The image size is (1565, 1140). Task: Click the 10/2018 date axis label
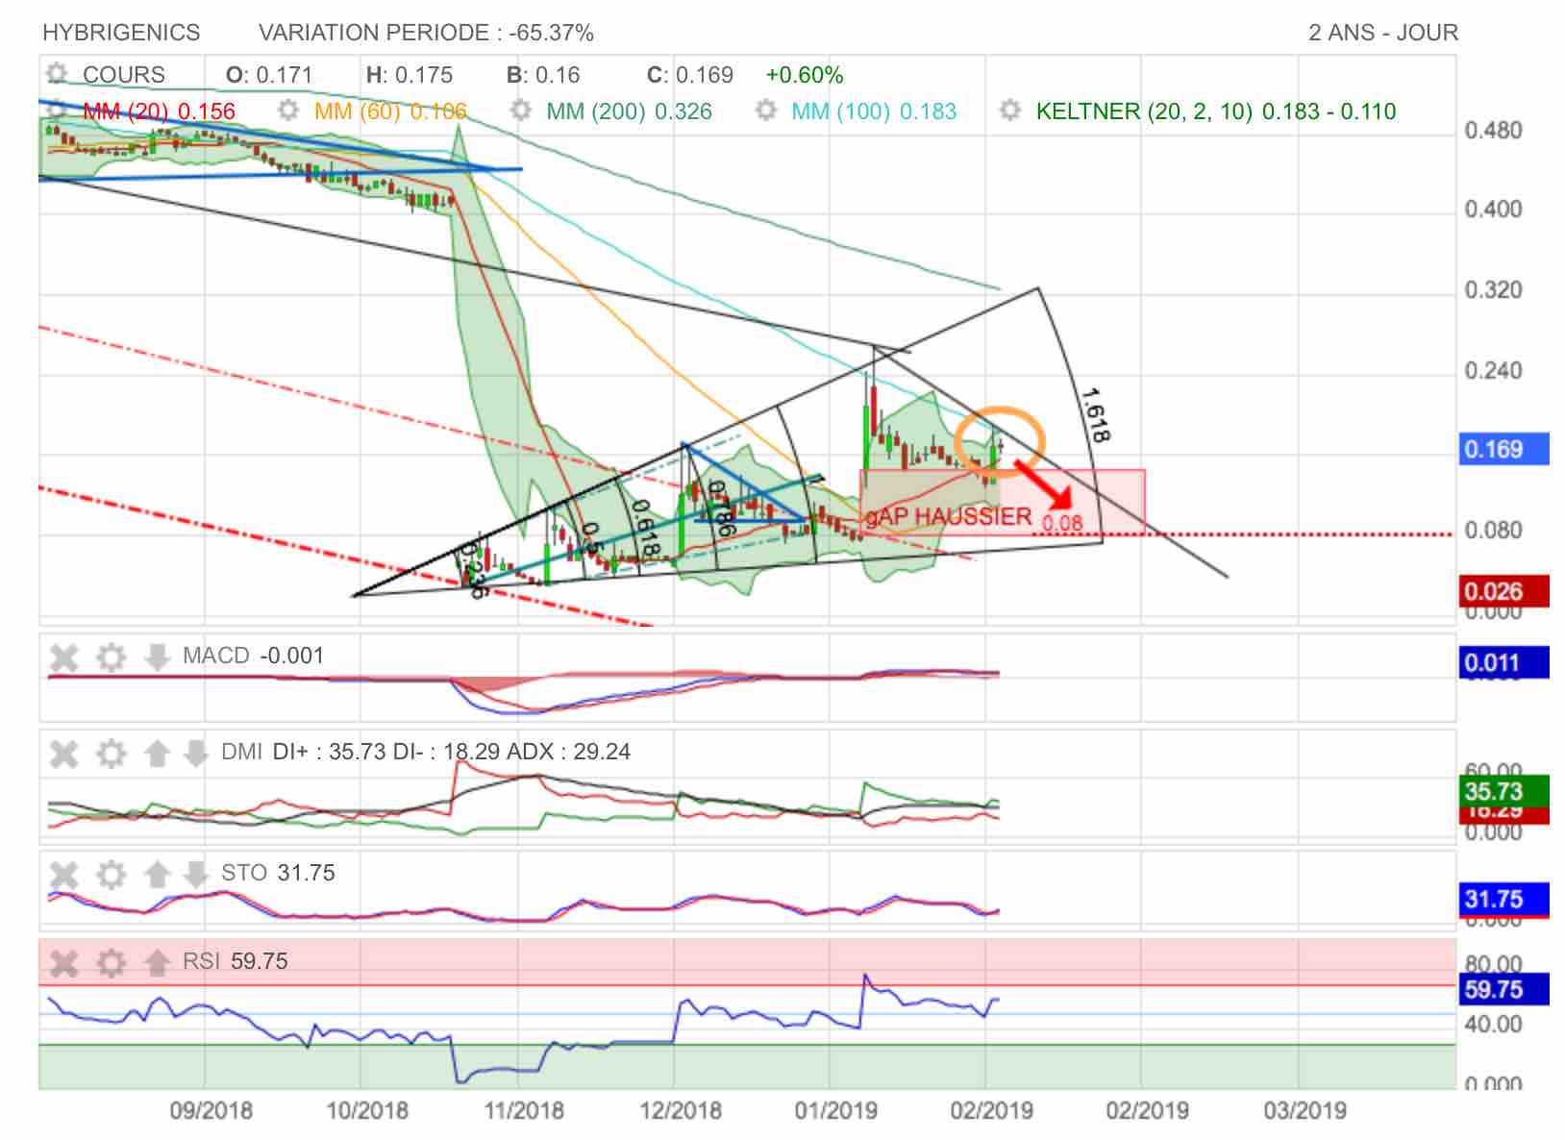coord(367,1111)
